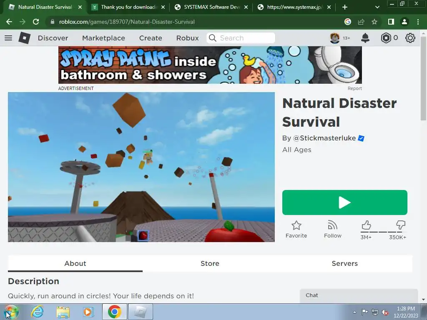Open the tab search dropdown arrow

pyautogui.click(x=377, y=7)
